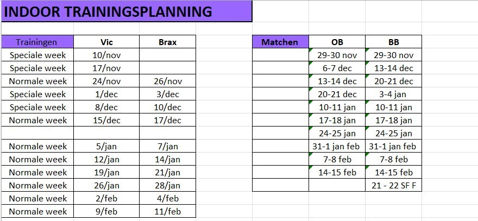Click the Brax column header cell
The image size is (478, 221).
[167, 42]
